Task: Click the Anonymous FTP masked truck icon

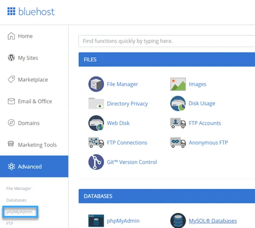Action: 178,142
